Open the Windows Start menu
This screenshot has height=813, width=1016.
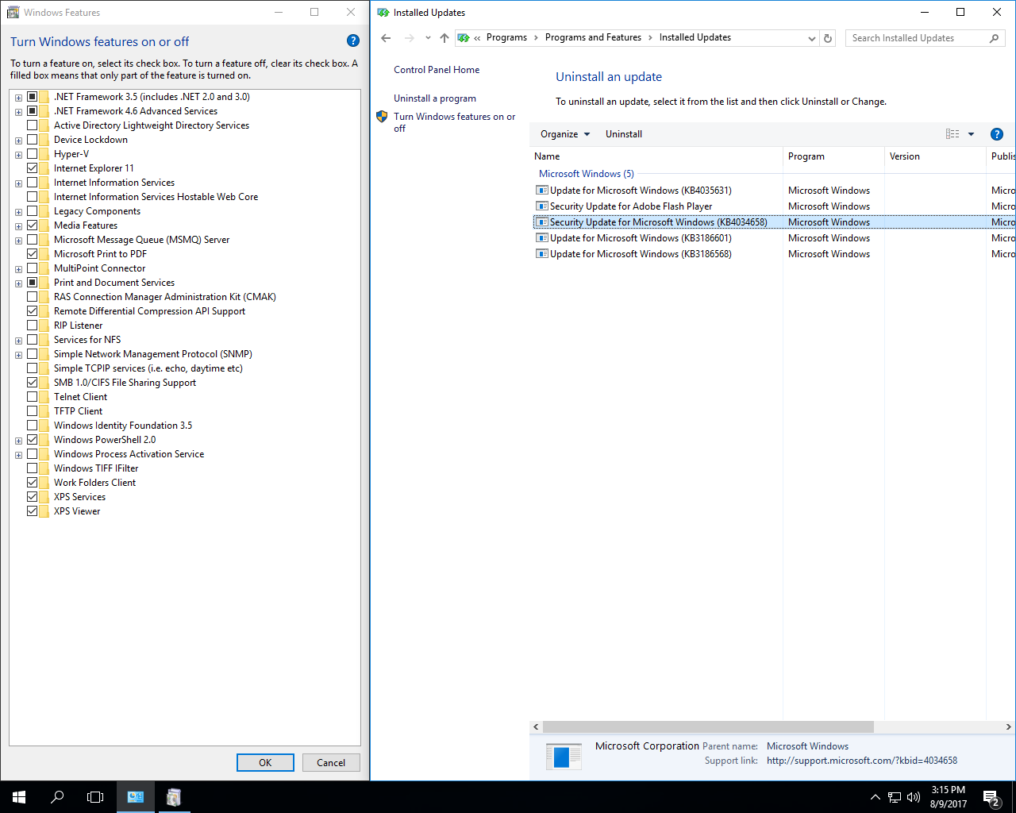(19, 797)
